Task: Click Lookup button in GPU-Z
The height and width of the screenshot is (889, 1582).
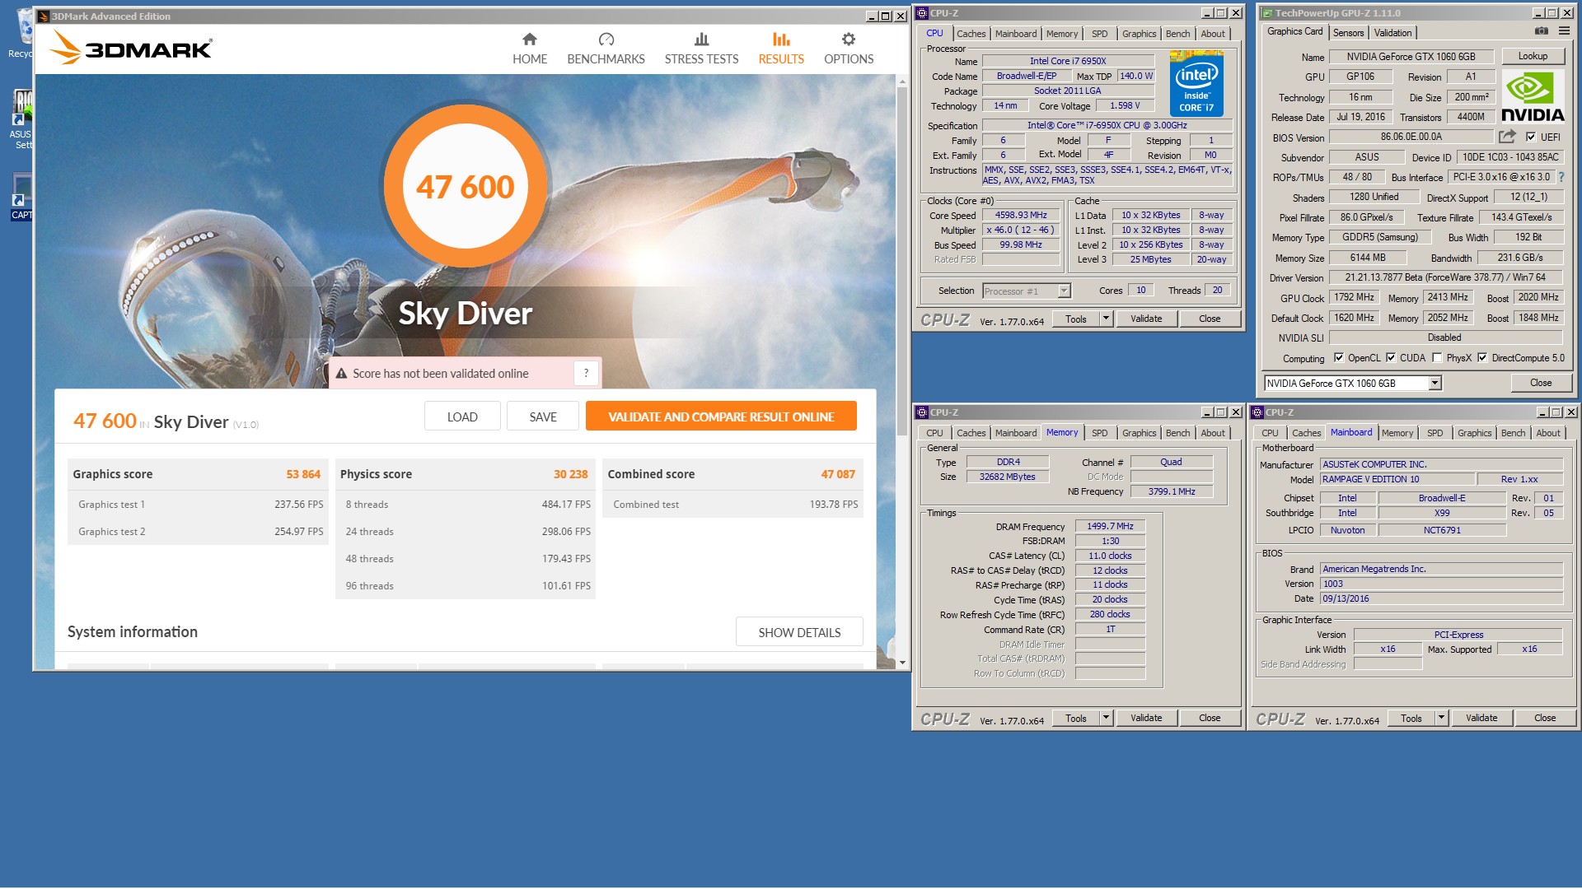Action: (x=1533, y=56)
